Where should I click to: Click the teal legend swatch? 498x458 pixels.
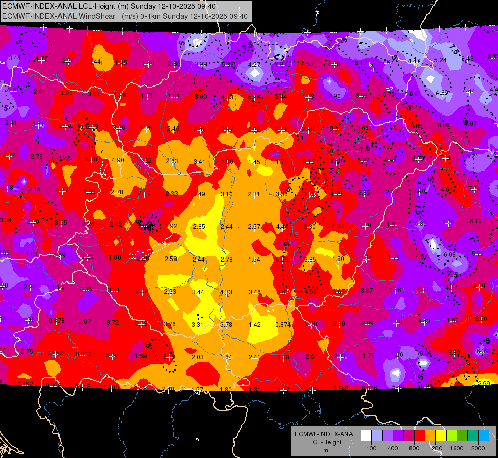(473, 436)
